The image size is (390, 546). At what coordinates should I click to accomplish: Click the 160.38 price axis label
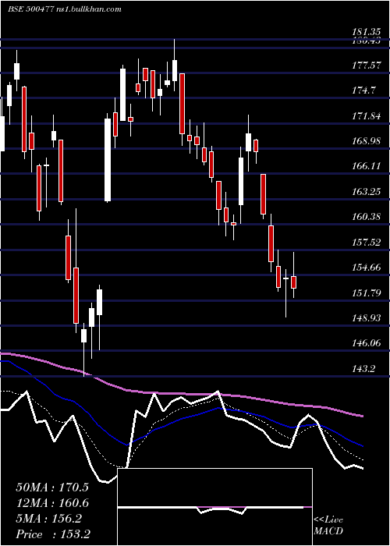(366, 217)
